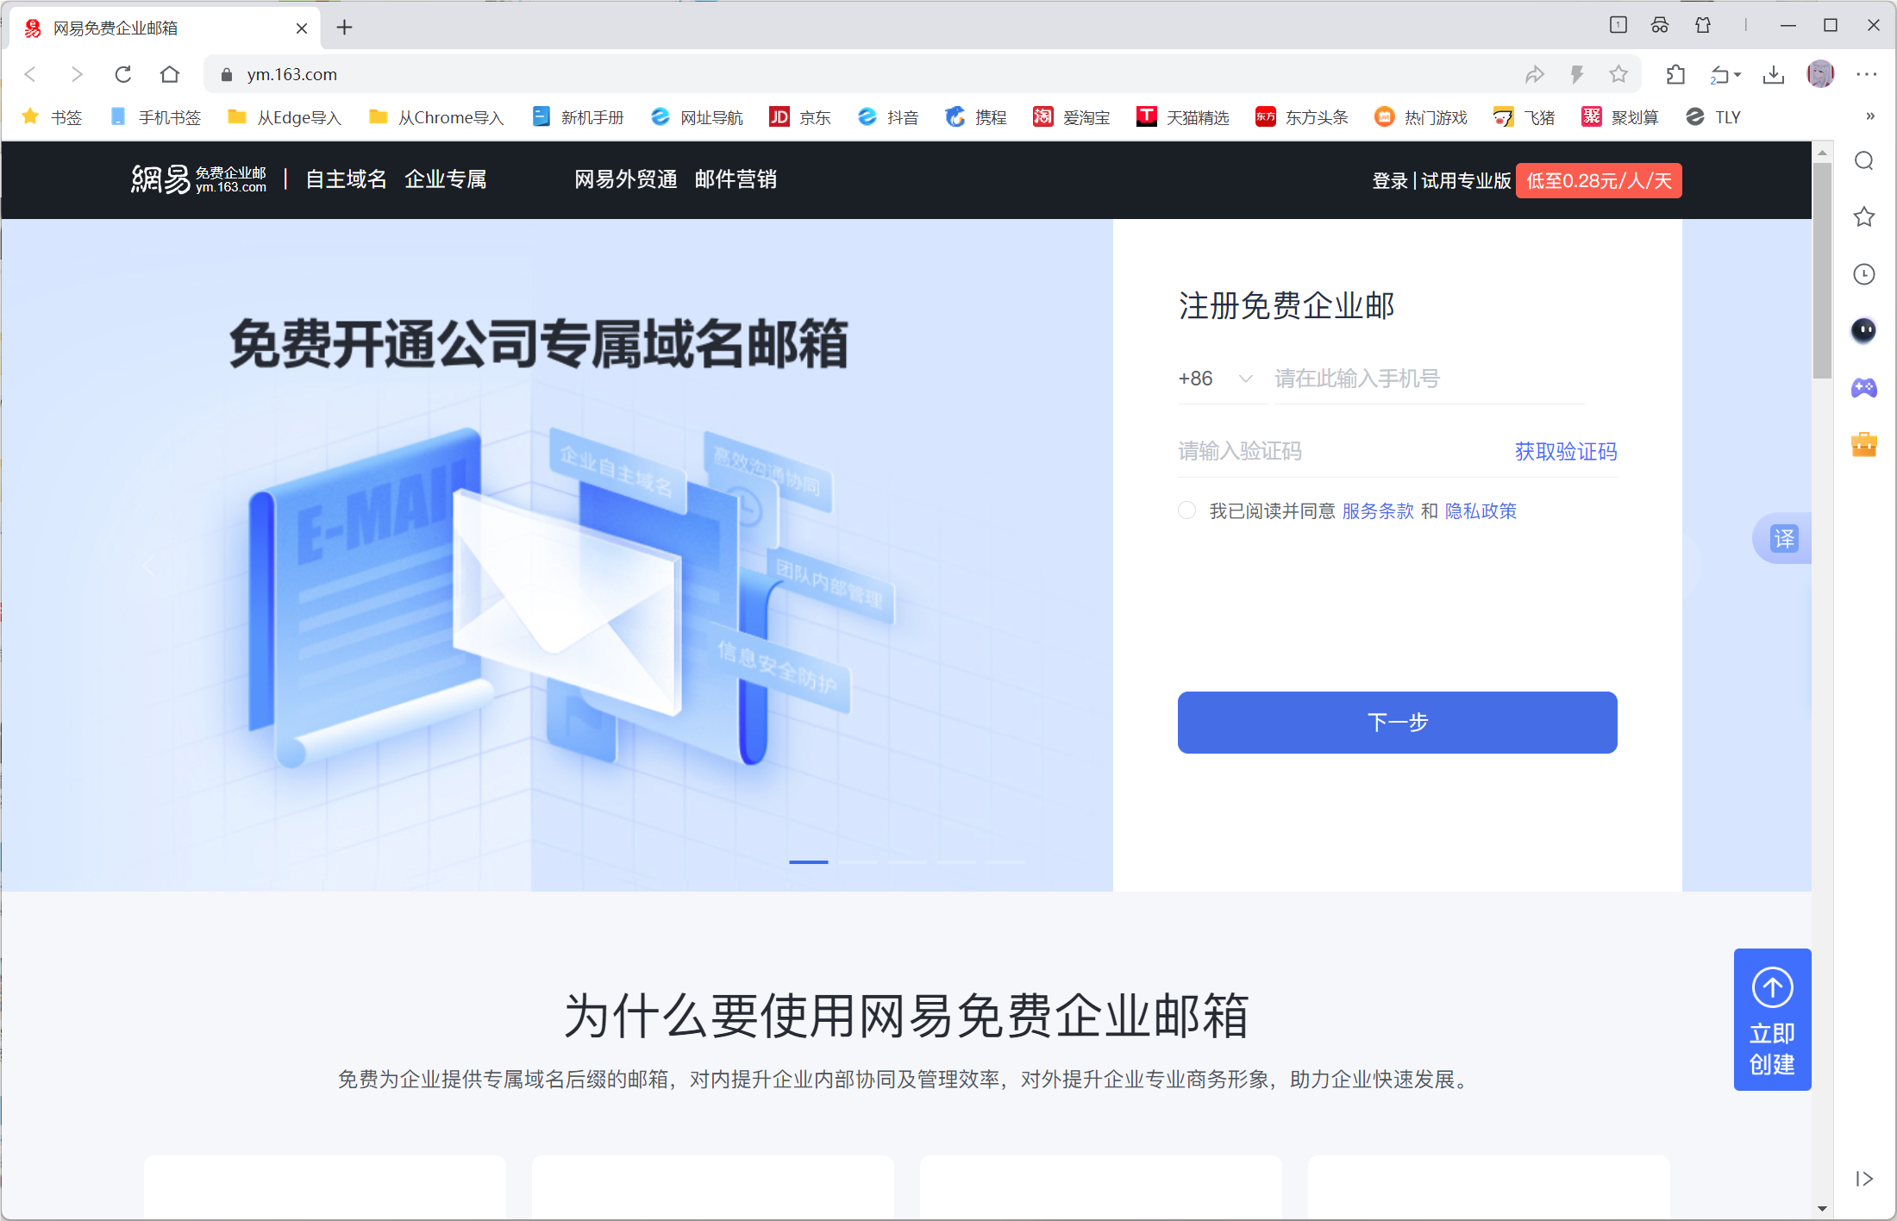
Task: Open sidebar history clock
Action: coord(1864,274)
